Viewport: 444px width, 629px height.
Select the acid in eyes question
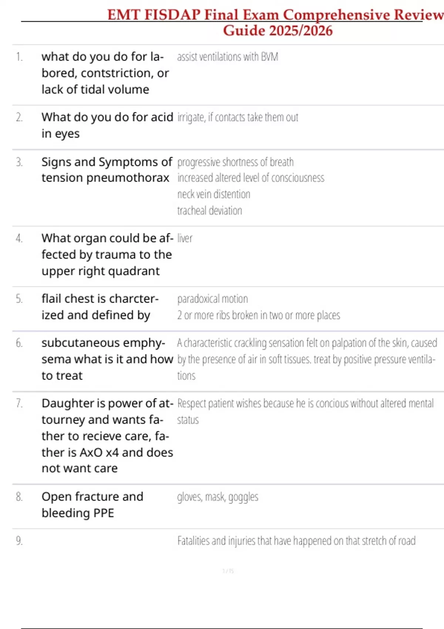point(107,125)
